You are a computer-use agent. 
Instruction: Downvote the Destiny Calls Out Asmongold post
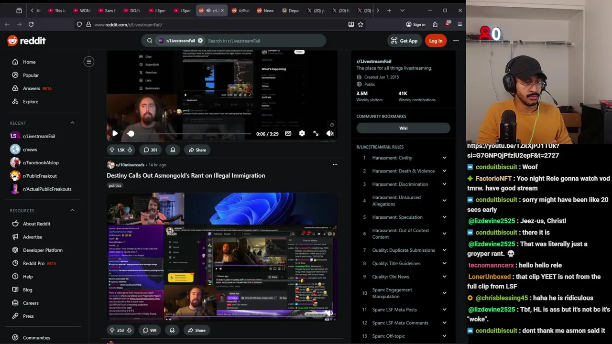(129, 330)
